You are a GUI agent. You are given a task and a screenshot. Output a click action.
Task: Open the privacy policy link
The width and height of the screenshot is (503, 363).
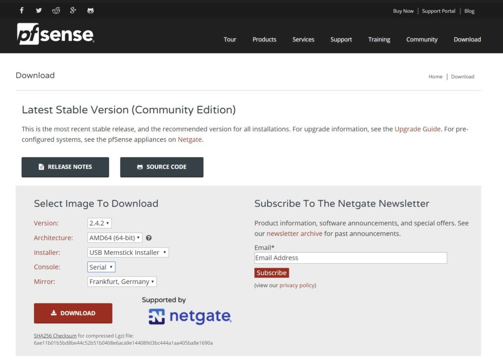point(297,285)
